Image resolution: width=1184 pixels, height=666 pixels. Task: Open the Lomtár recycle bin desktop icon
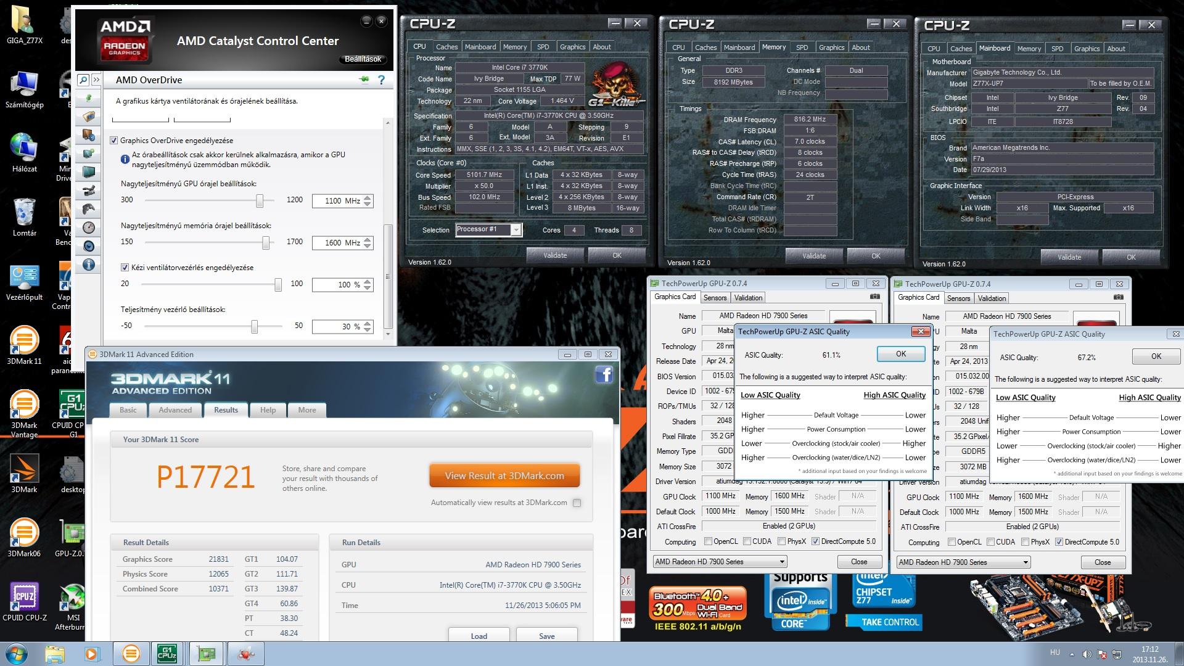coord(24,217)
